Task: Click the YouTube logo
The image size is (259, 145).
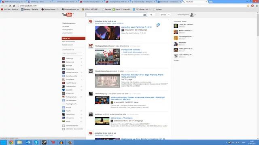Action: pyautogui.click(x=67, y=15)
